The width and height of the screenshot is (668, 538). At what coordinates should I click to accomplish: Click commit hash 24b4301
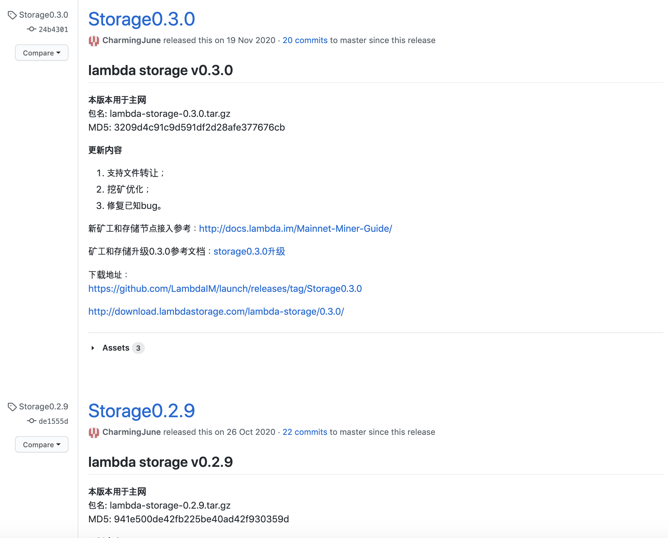[53, 29]
